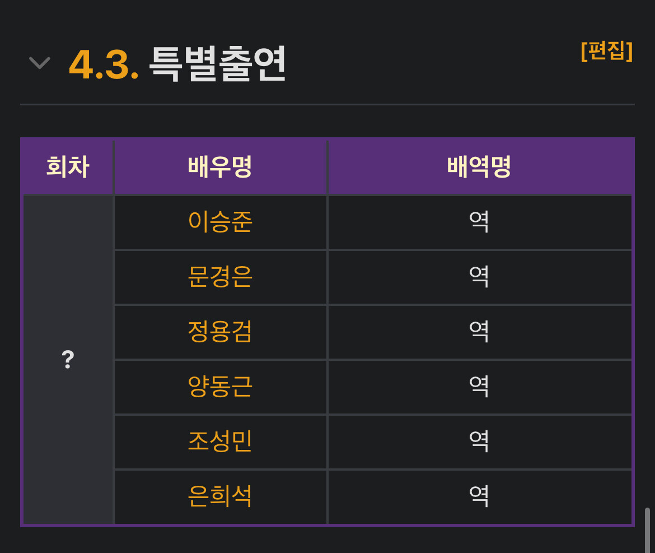Viewport: 655px width, 553px height.
Task: Click the 역 cell beside 정용검
Action: 479,332
